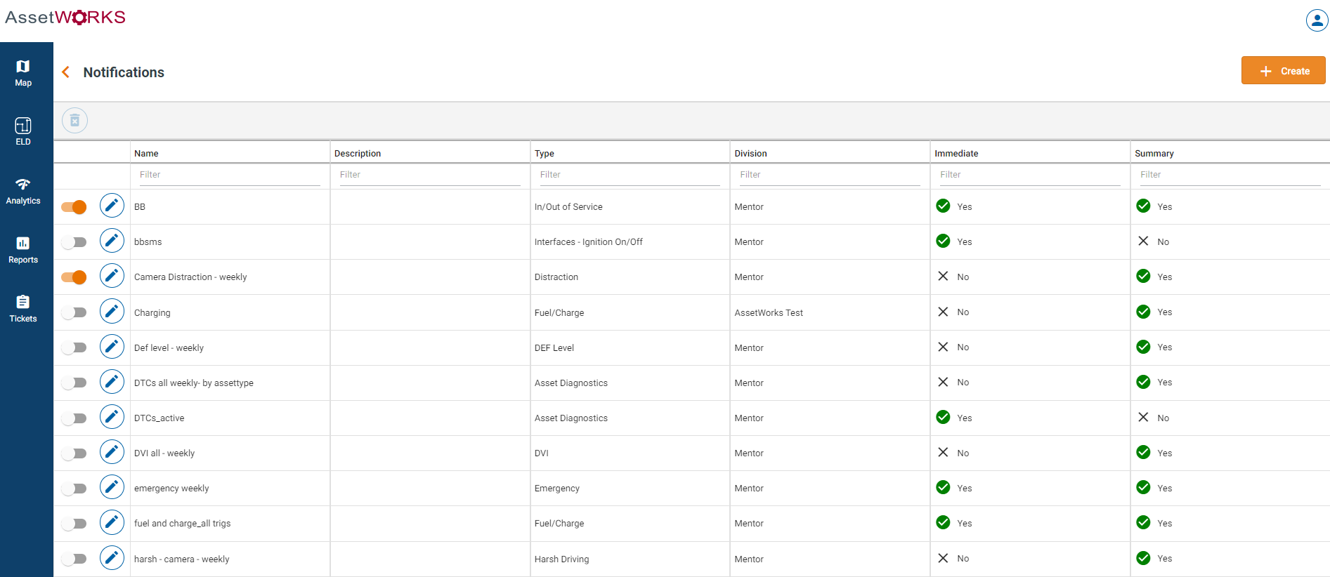Image resolution: width=1330 pixels, height=577 pixels.
Task: Sort by the Division column header
Action: 750,153
